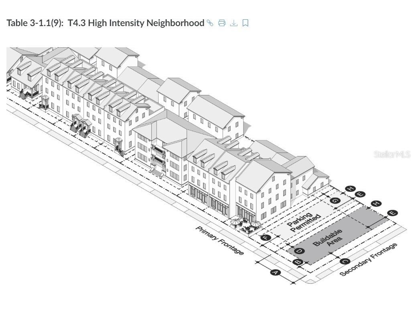Click the circled D marker on Buildable Area
412x309 pixels.
click(299, 251)
